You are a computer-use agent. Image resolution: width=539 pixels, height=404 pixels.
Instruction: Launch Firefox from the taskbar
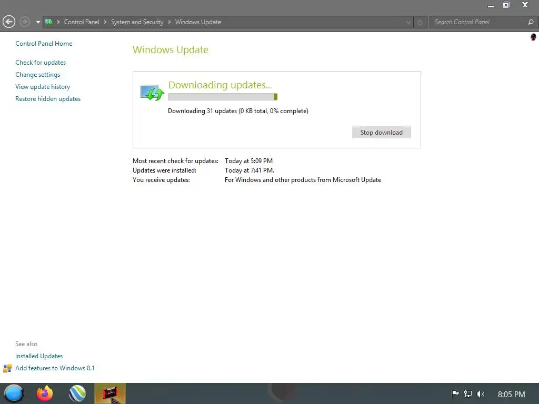coord(45,393)
